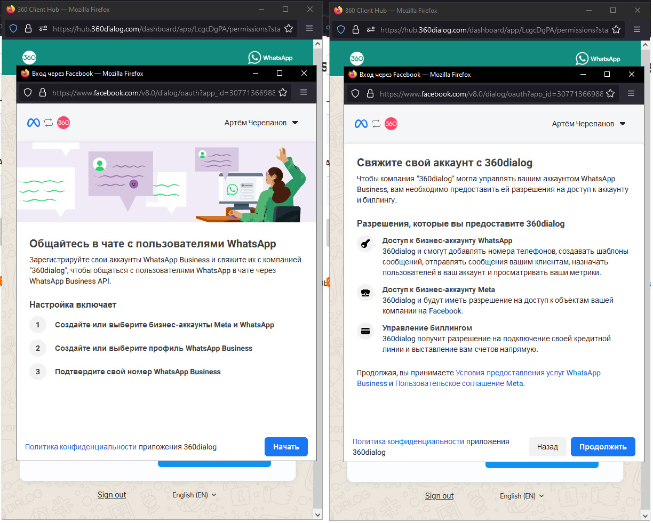Open hamburger menu in left Facebook dialog

pyautogui.click(x=304, y=92)
